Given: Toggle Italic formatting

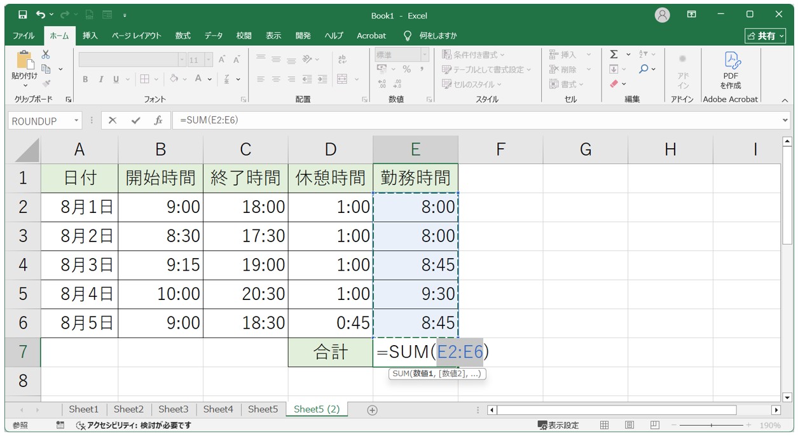Looking at the screenshot, I should (100, 79).
